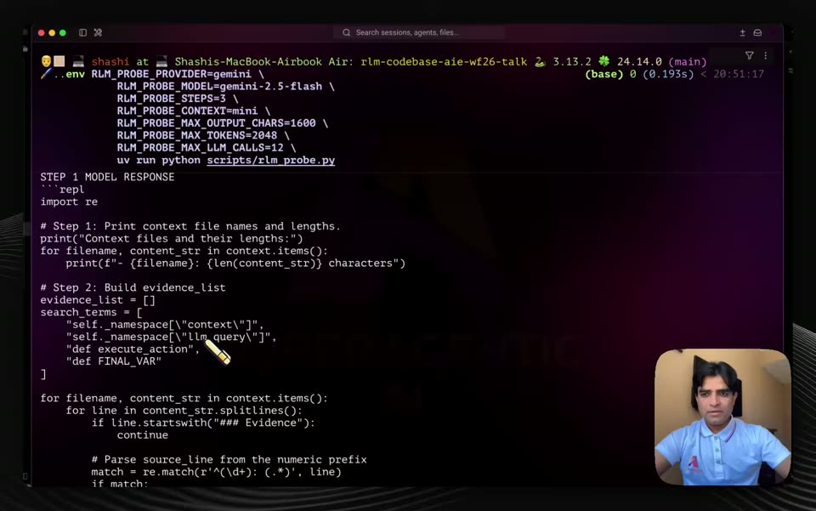The height and width of the screenshot is (511, 816).
Task: Click the STEP 1 MODEL RESPONSE heading
Action: 107,177
